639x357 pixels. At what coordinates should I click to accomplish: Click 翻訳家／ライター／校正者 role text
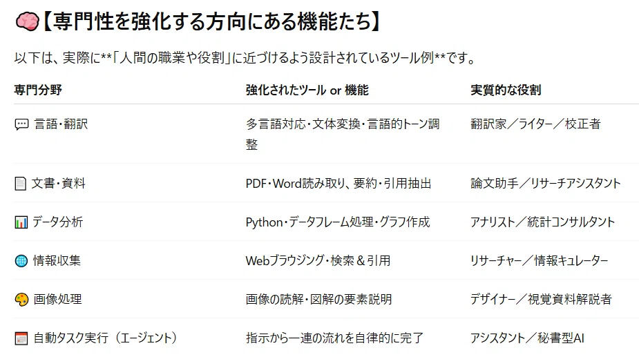coord(535,124)
